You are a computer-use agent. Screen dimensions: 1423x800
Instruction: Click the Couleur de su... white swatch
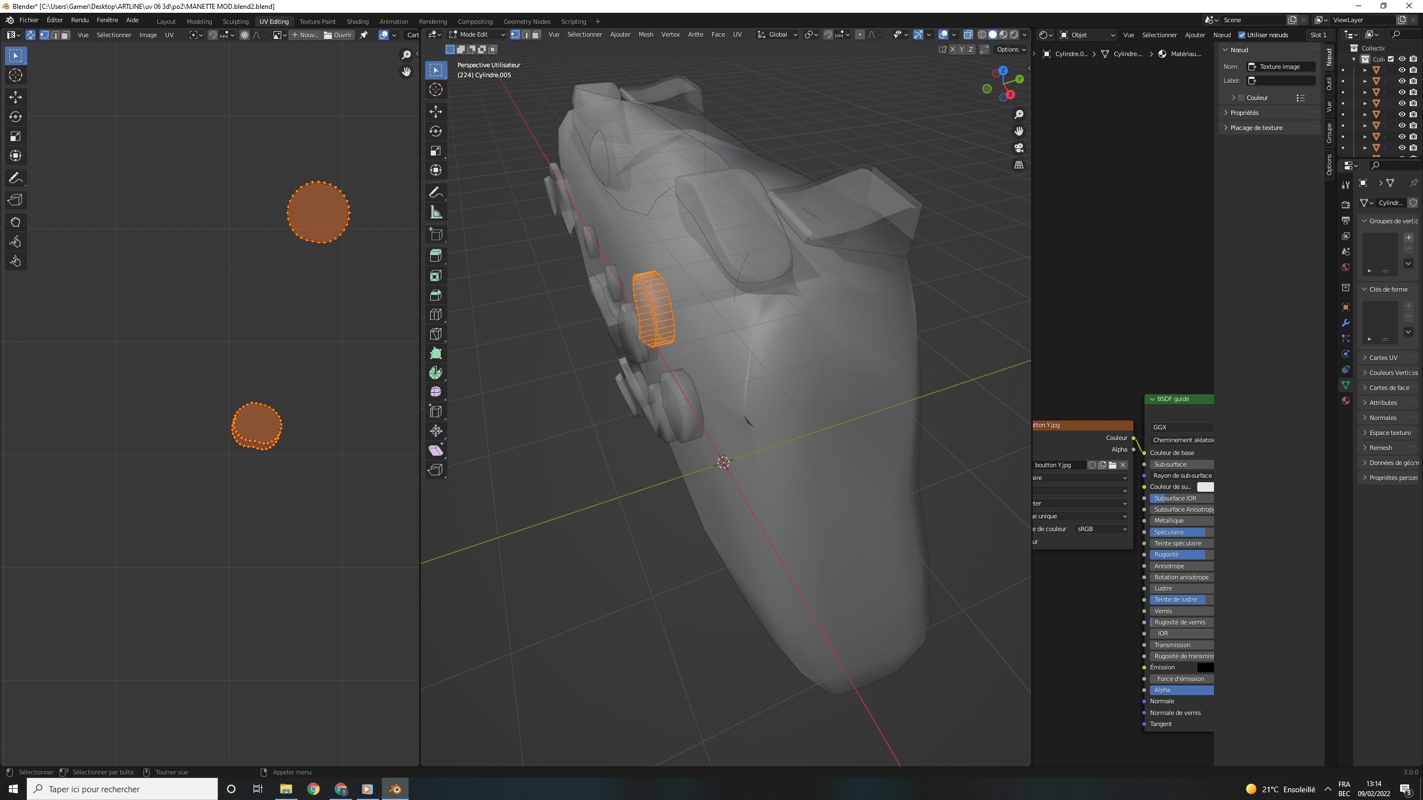pyautogui.click(x=1205, y=487)
